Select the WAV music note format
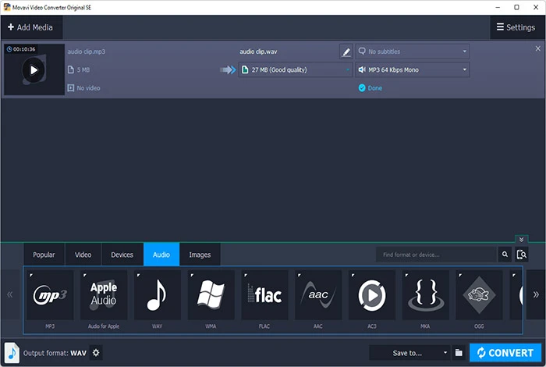This screenshot has height=367, width=546. [157, 294]
